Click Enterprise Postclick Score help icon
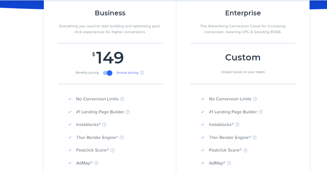The height and width of the screenshot is (173, 327). point(245,150)
